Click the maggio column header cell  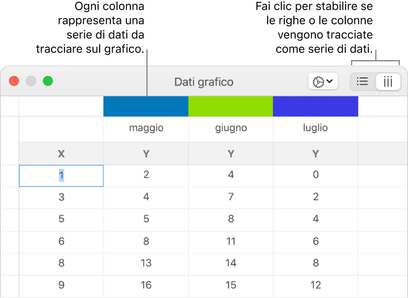(x=146, y=128)
